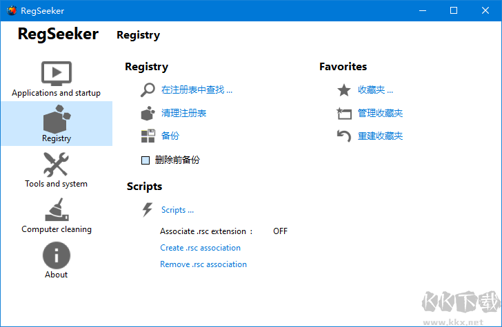Click the OFF status value
This screenshot has height=327, width=502.
click(281, 231)
